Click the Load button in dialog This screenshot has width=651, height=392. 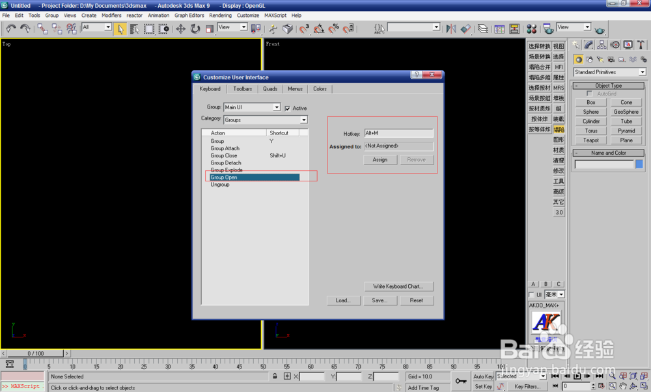[343, 300]
